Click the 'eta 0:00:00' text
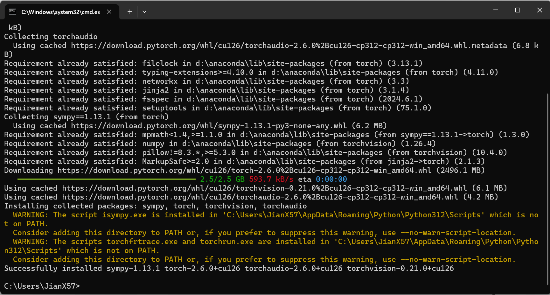This screenshot has width=550, height=295. pyautogui.click(x=323, y=179)
